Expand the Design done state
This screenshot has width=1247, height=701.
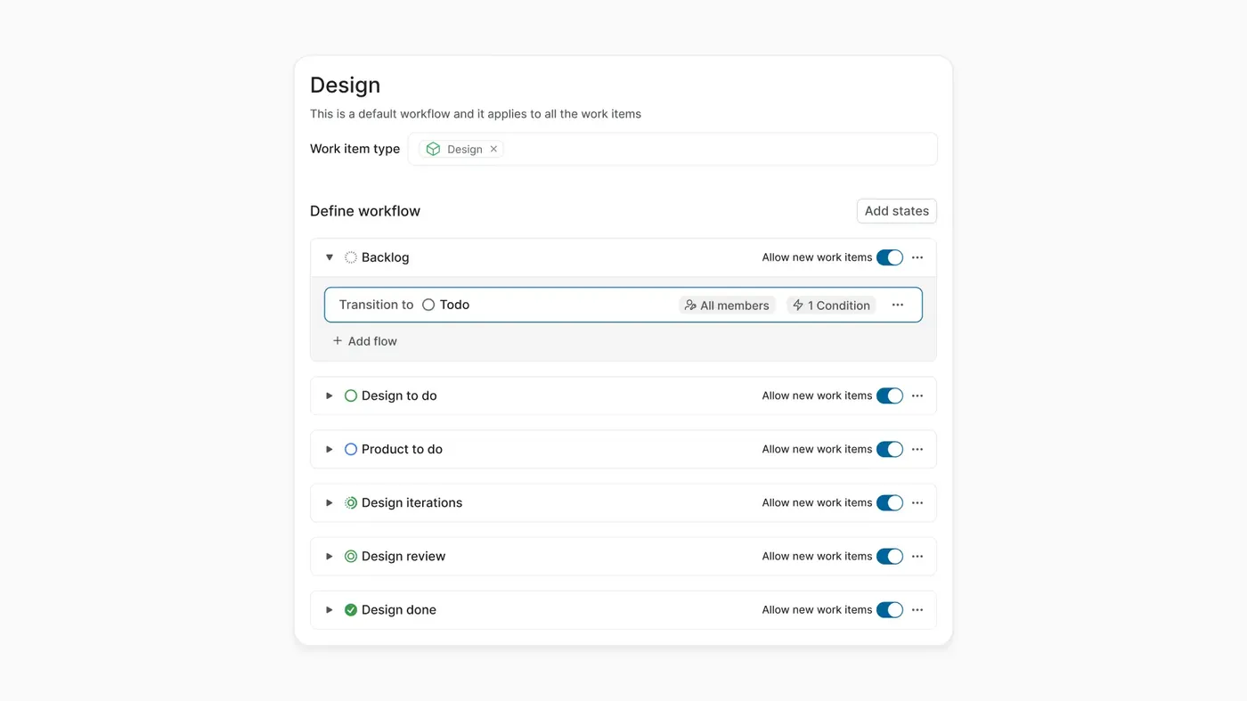[329, 610]
